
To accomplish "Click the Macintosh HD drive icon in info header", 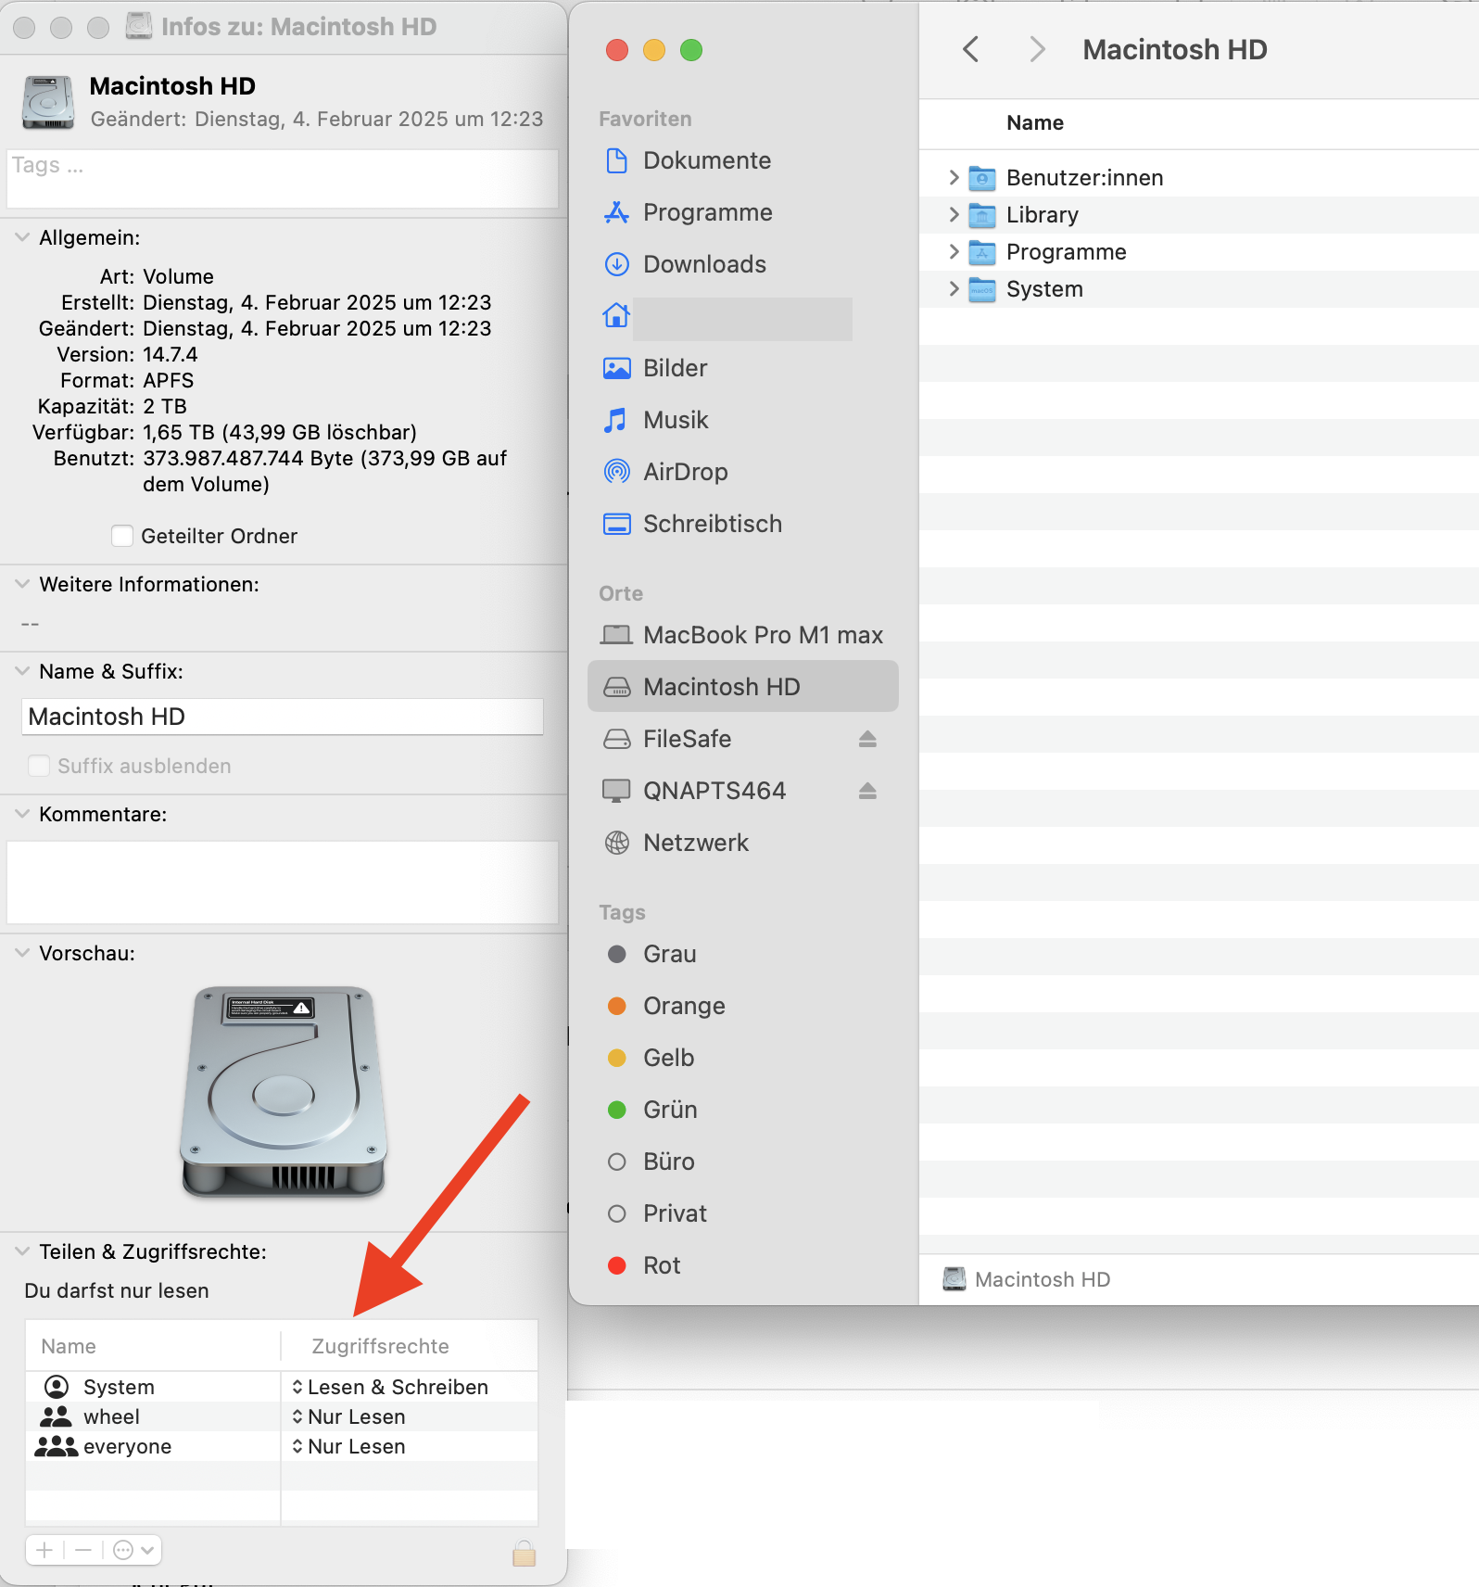I will tap(48, 102).
